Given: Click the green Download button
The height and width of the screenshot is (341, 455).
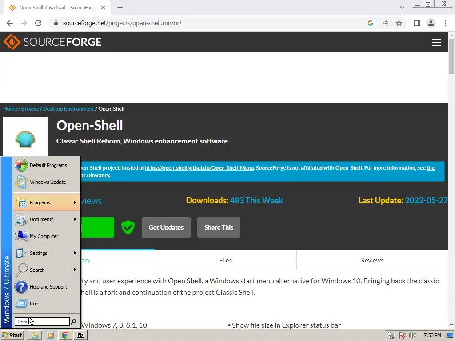Looking at the screenshot, I should (x=97, y=227).
